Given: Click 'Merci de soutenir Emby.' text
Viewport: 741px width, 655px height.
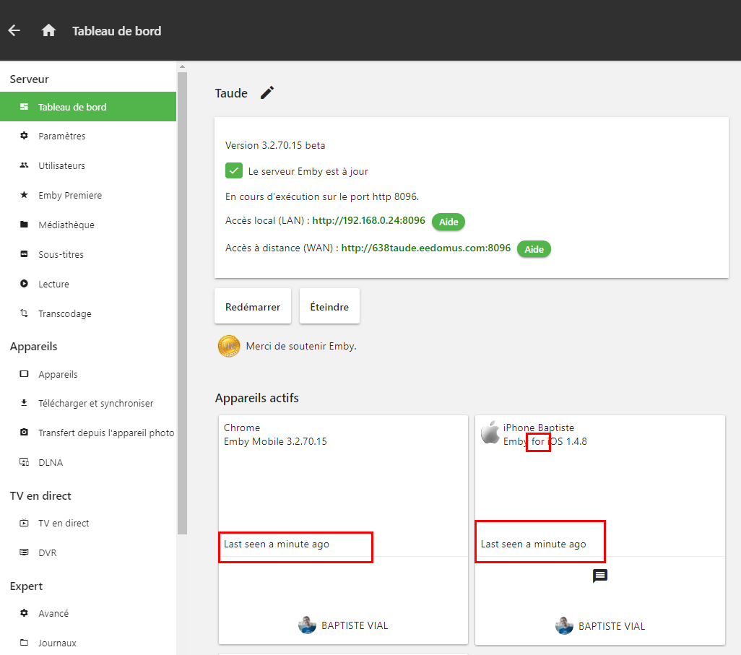Looking at the screenshot, I should pos(301,346).
